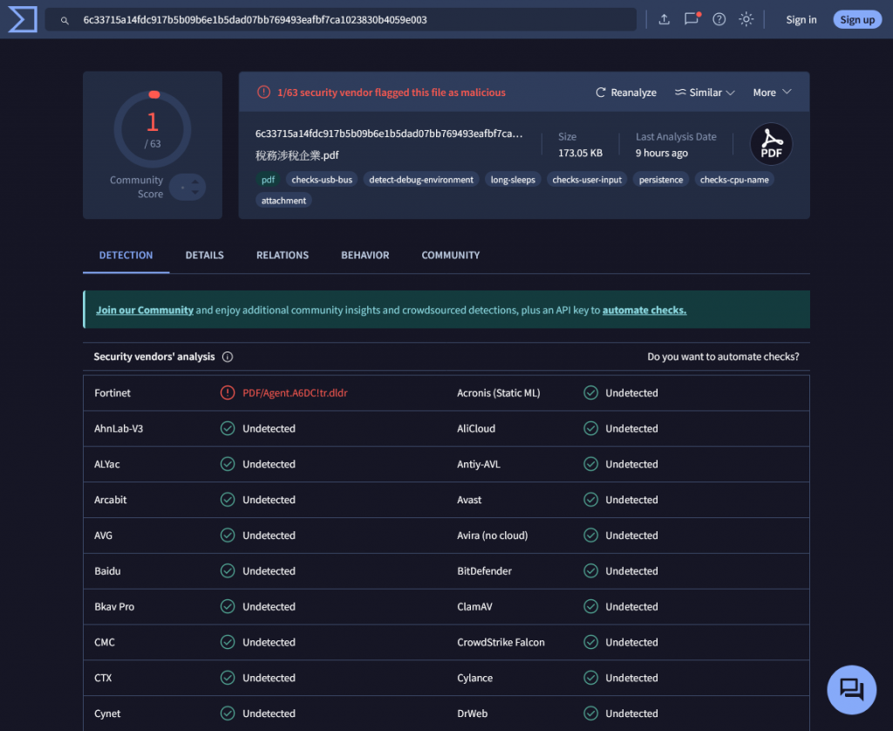Open the DETAILS tab
This screenshot has height=731, width=893.
204,256
